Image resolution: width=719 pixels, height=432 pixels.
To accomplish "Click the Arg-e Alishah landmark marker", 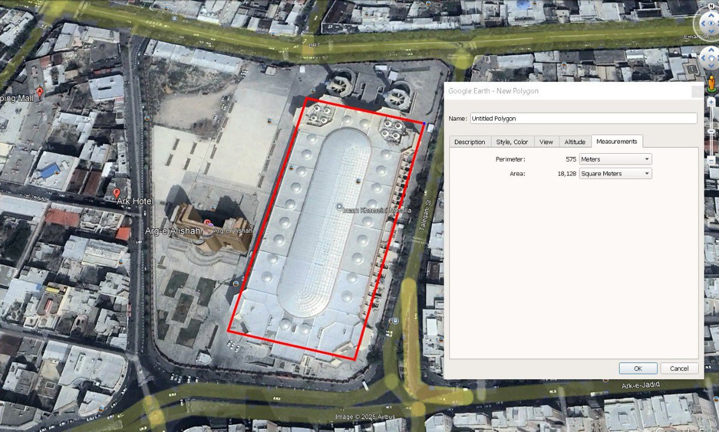I will coord(208,223).
